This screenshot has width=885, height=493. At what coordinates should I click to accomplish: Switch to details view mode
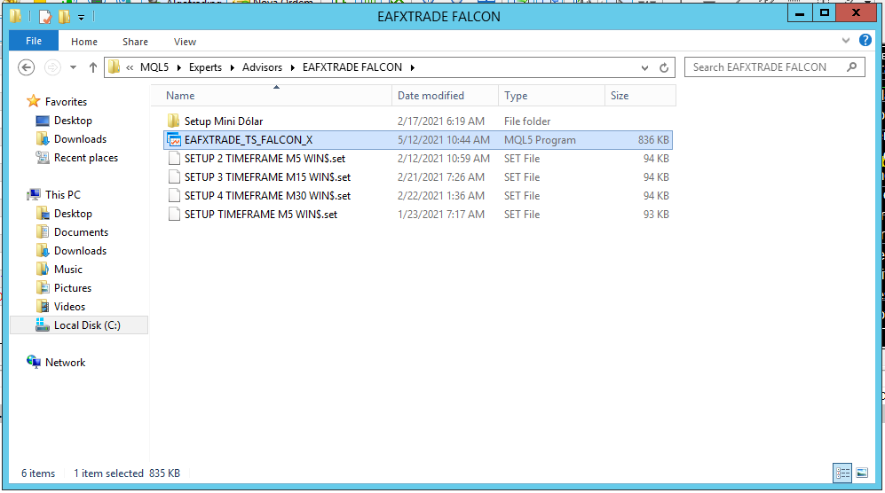point(842,473)
